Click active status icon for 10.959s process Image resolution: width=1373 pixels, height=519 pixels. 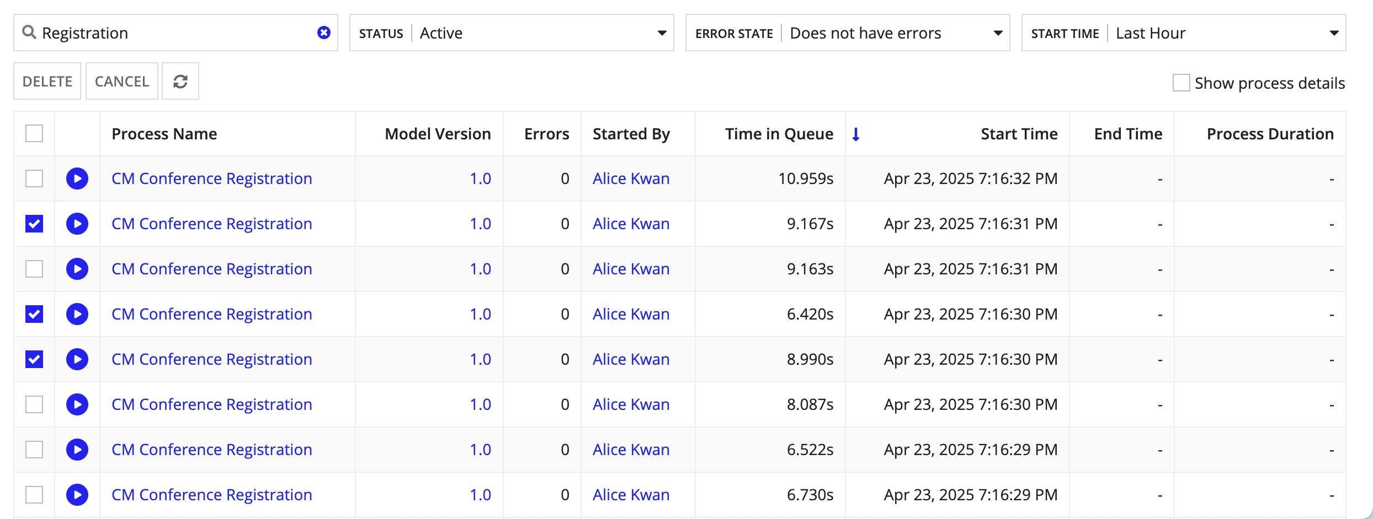tap(77, 179)
